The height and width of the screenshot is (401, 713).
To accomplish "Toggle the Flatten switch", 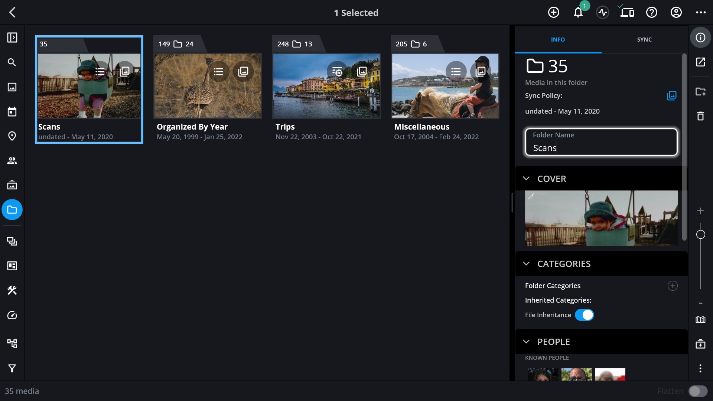I will 698,391.
